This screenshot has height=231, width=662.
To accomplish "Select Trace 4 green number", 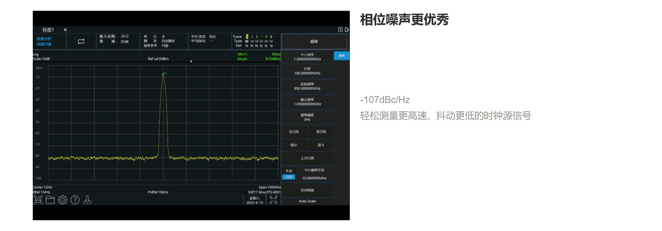I will [x=262, y=36].
